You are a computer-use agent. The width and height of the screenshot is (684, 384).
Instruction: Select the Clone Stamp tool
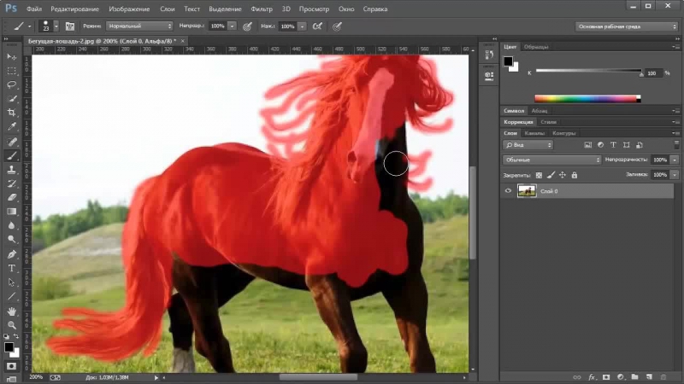coord(11,169)
